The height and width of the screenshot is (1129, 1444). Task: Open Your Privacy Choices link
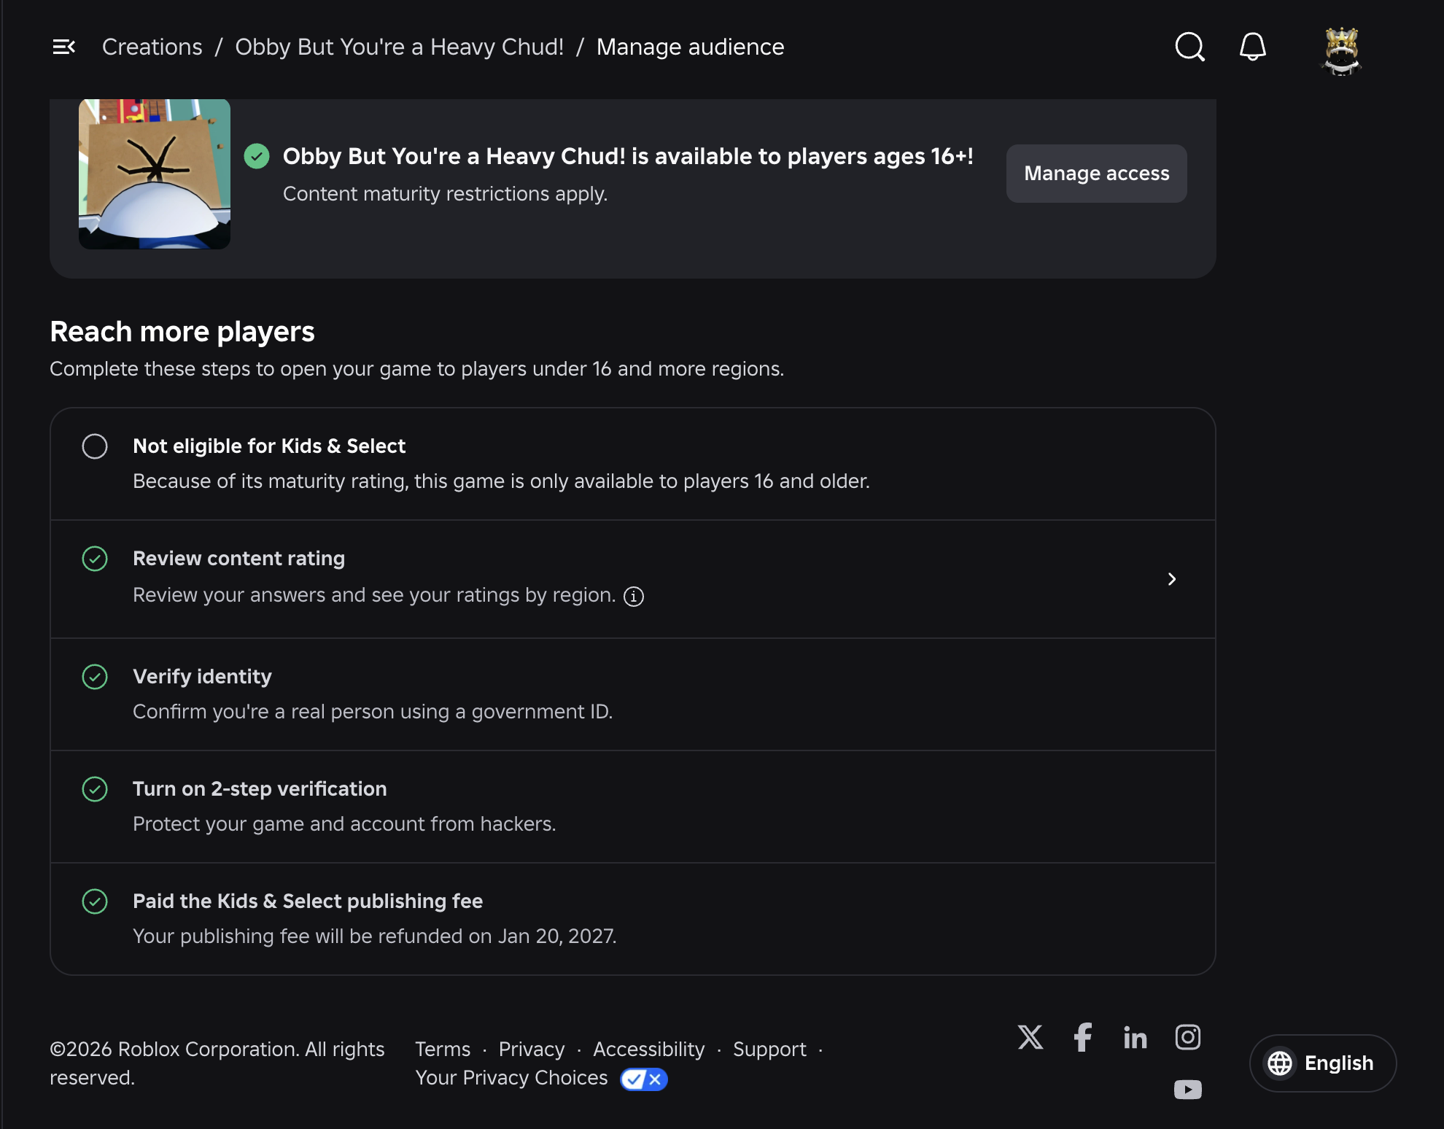pyautogui.click(x=511, y=1078)
